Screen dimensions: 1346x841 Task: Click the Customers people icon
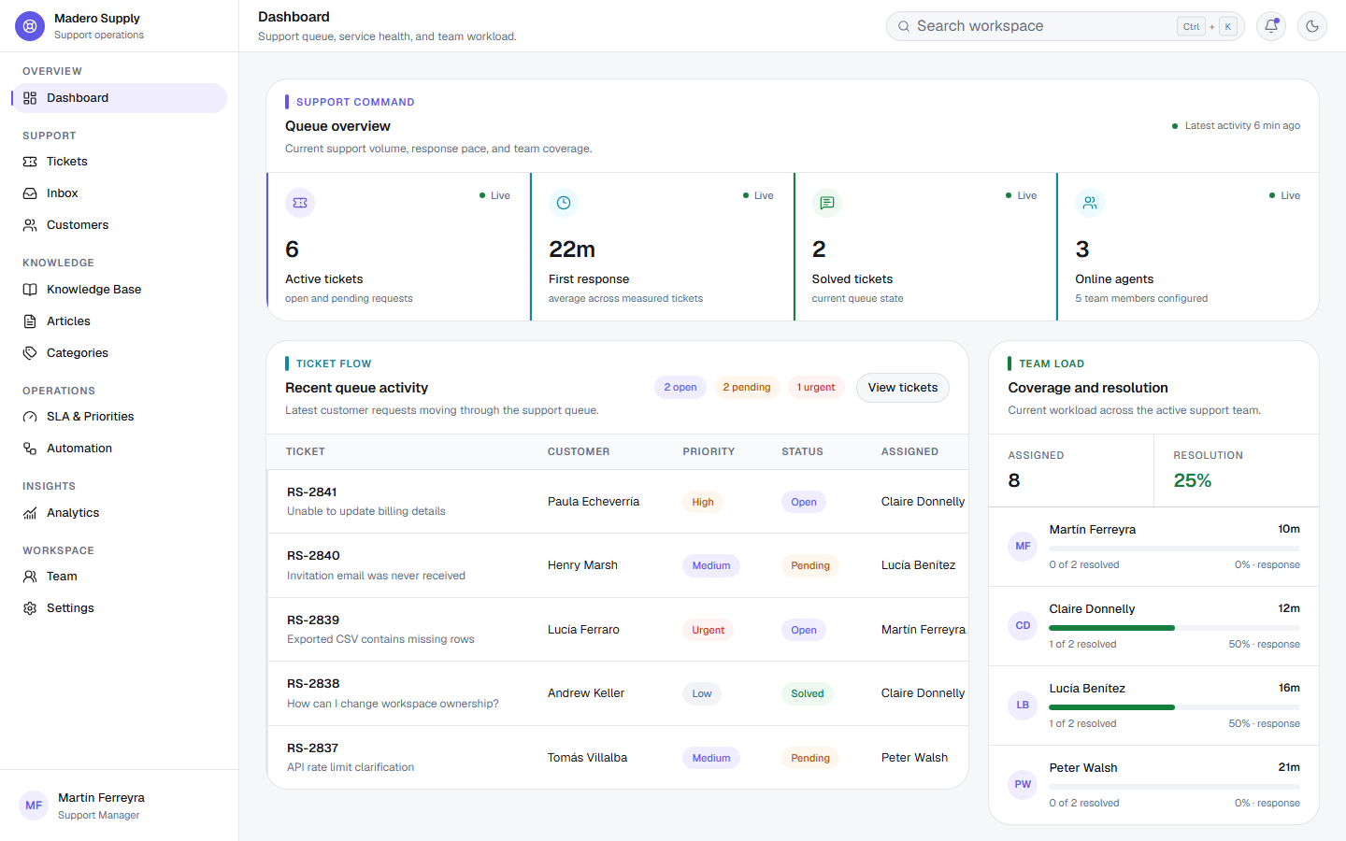tap(30, 225)
